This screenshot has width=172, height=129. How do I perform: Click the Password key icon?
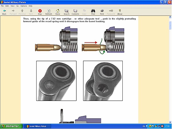[x=111, y=12]
